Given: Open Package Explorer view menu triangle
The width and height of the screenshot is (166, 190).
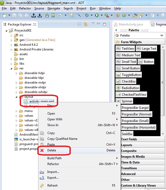Looking at the screenshot, I should point(93,23).
